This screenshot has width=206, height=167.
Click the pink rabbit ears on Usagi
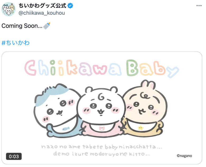[148, 84]
